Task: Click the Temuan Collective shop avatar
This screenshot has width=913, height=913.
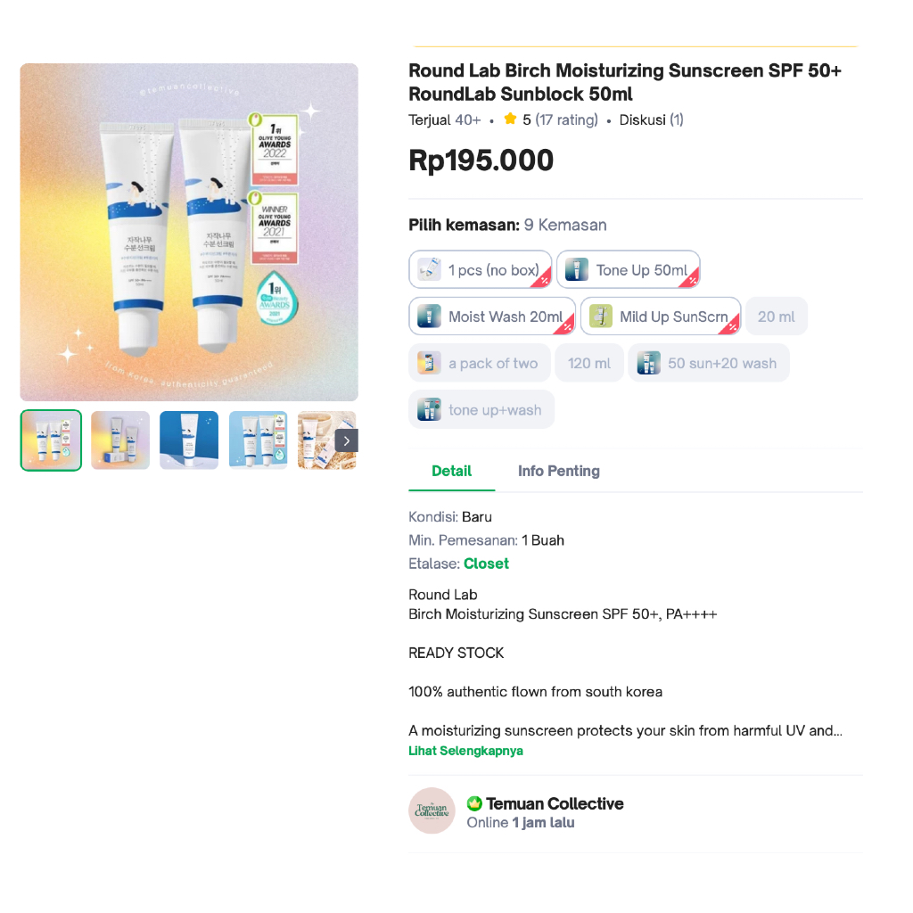Action: [432, 810]
